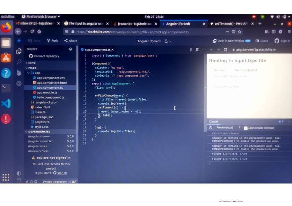The height and width of the screenshot is (206, 292).
Task: Click Close to hide the preview
Action: click(x=261, y=41)
